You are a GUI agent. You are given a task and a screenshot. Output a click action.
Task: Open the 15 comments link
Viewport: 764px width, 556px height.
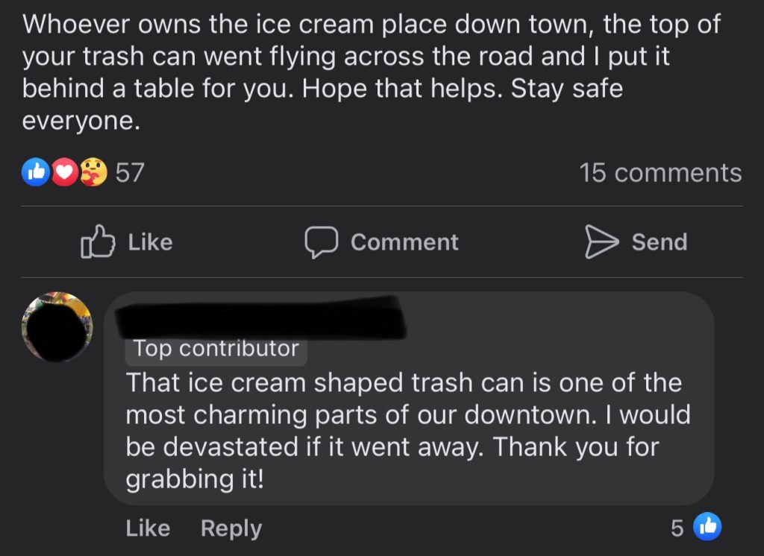(660, 173)
